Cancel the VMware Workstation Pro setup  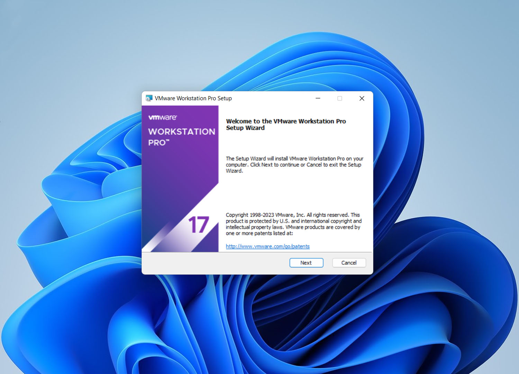349,263
